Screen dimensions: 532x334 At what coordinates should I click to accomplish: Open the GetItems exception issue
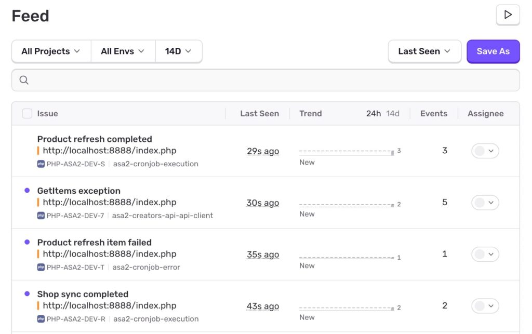[x=78, y=191]
